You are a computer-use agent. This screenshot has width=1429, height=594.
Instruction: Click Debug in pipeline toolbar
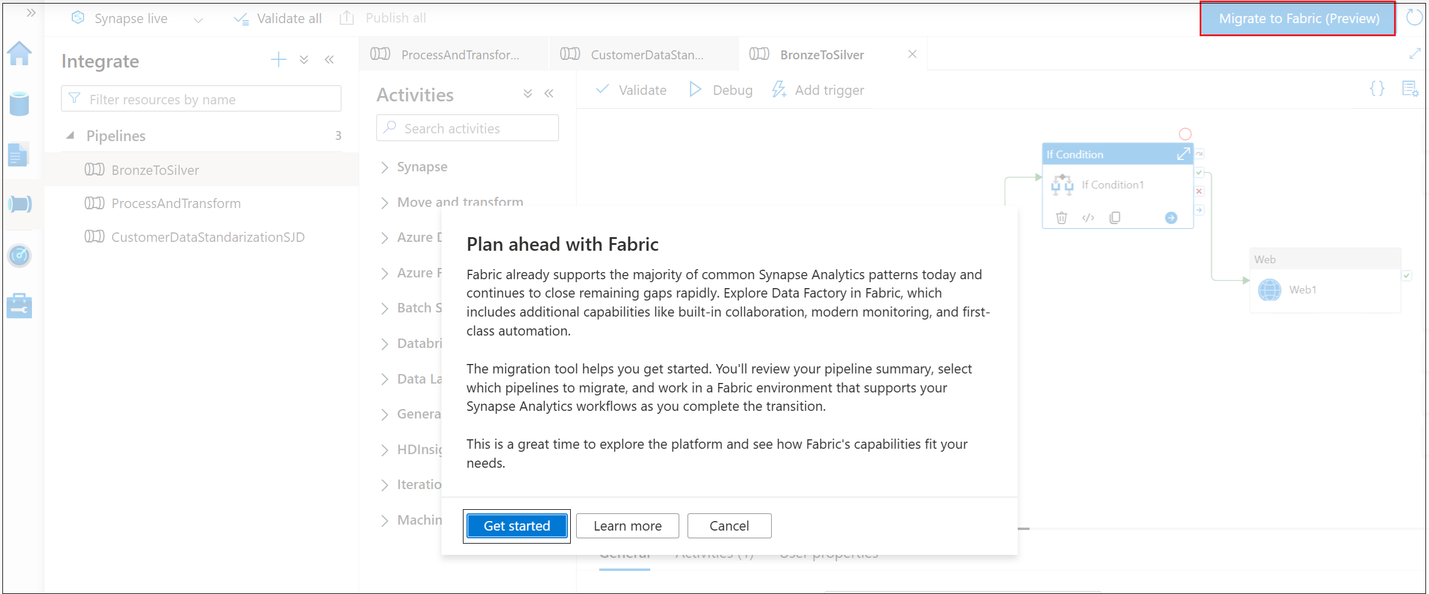point(721,90)
